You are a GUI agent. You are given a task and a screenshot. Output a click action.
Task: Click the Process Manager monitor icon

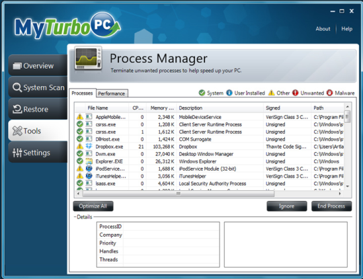pyautogui.click(x=88, y=59)
